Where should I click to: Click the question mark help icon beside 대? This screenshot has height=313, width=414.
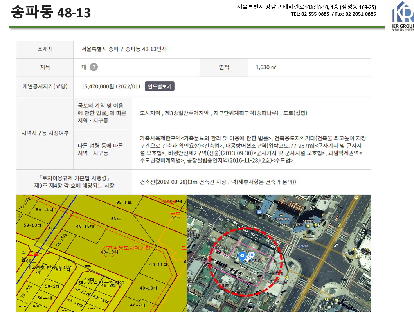[x=94, y=67]
